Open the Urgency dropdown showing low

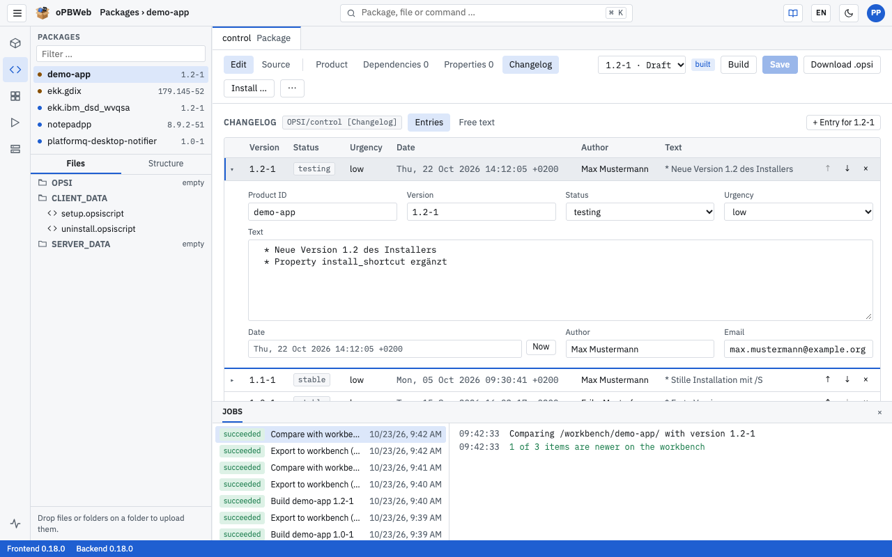tap(799, 212)
